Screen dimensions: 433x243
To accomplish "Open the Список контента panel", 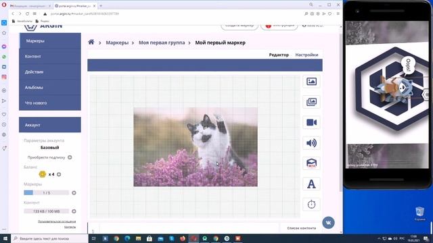I will (x=301, y=228).
